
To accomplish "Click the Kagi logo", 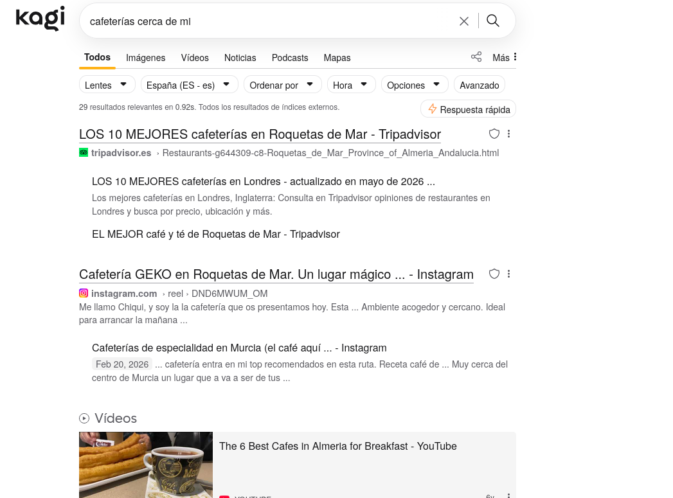I will 40,19.
